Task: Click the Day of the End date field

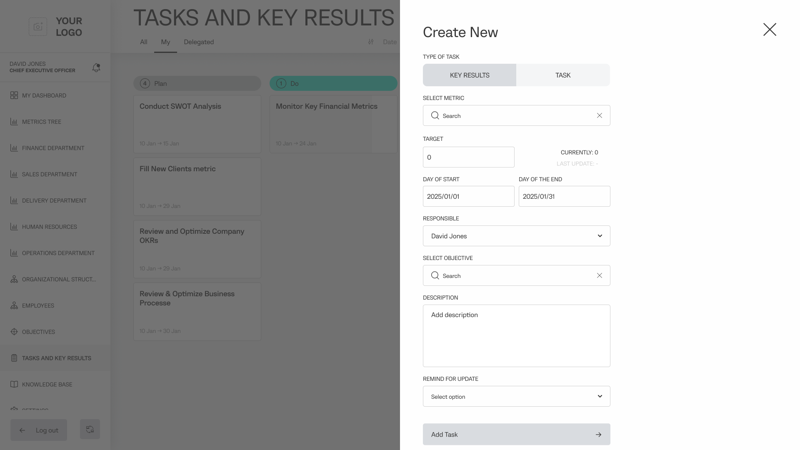Action: (564, 196)
